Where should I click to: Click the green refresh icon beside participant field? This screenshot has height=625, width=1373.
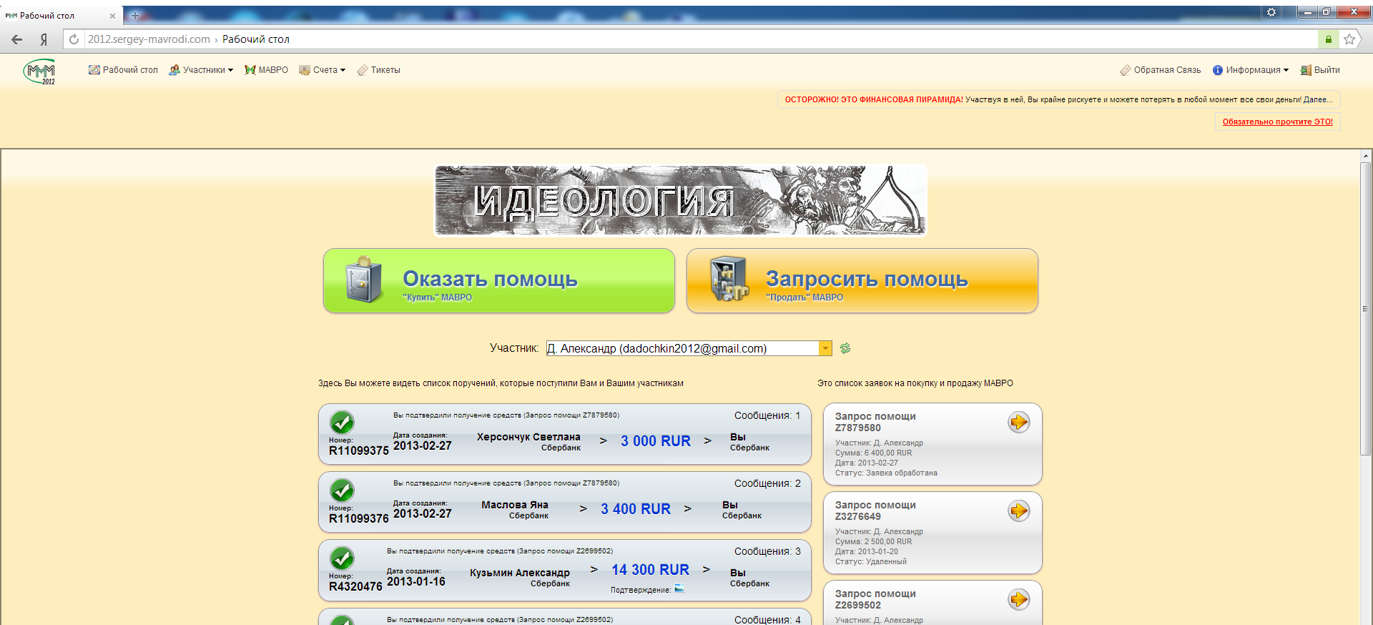[845, 348]
